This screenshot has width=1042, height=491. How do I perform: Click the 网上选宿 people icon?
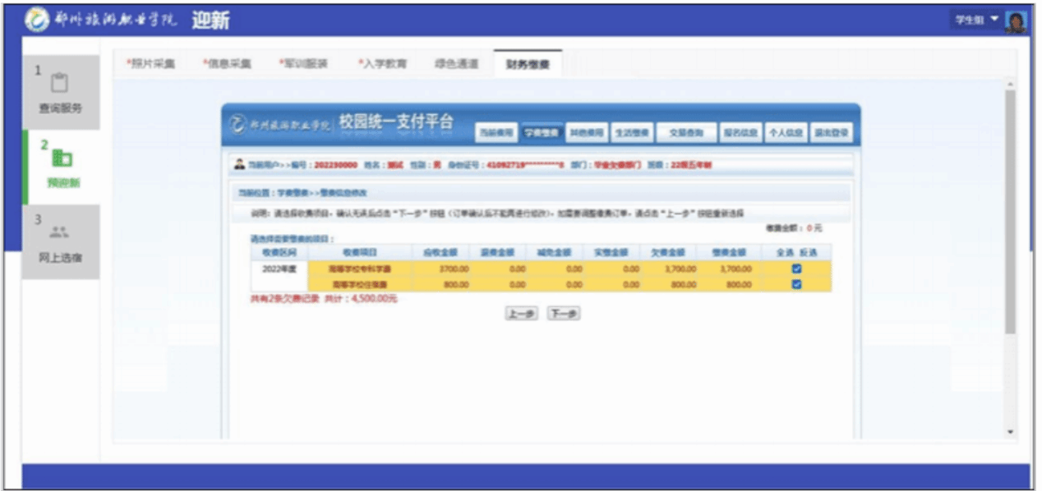59,232
